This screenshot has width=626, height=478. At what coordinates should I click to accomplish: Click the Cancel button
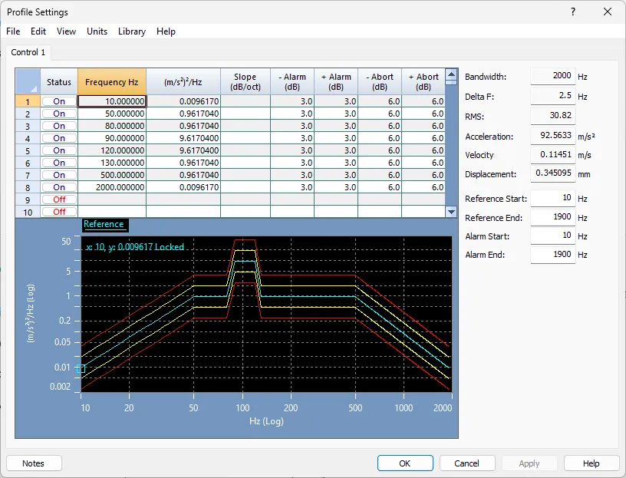point(466,463)
